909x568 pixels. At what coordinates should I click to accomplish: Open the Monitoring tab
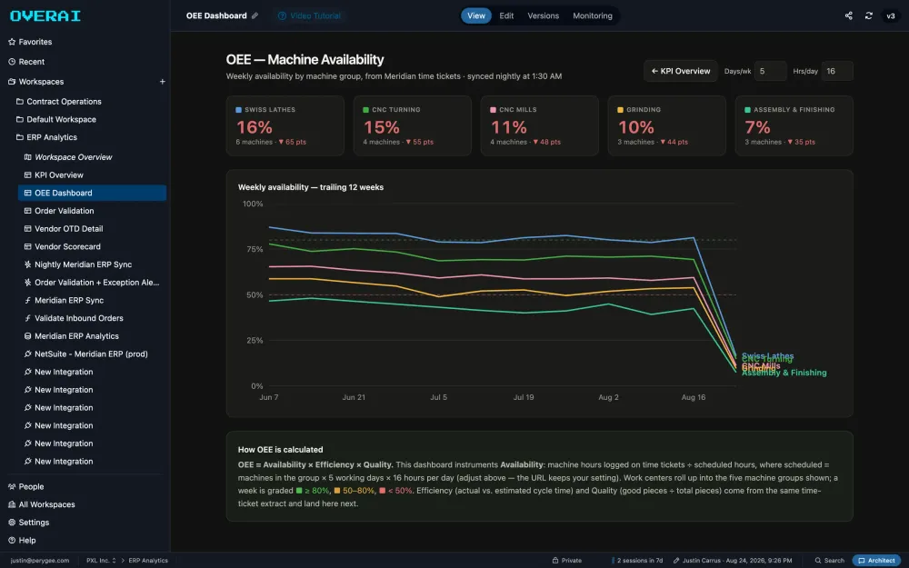coord(593,15)
